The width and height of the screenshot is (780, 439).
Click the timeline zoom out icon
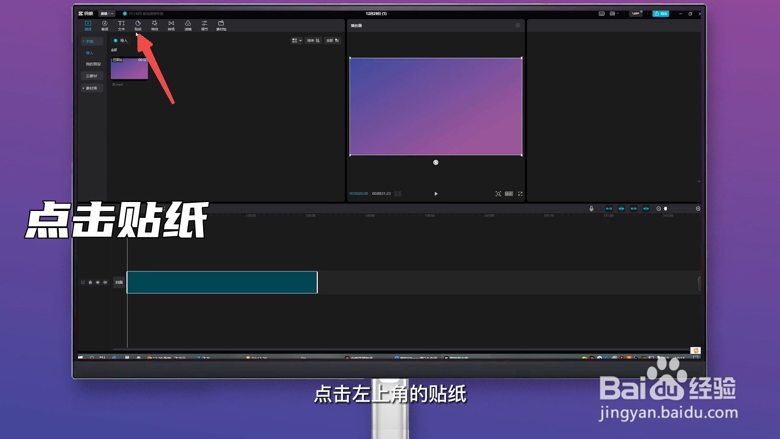(x=659, y=209)
